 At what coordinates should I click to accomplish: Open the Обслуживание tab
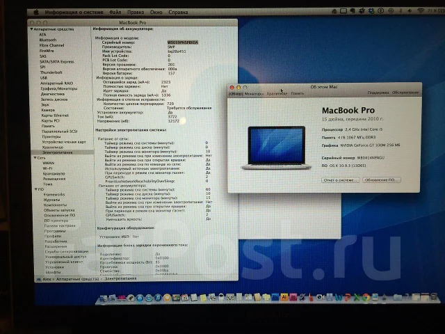405,93
